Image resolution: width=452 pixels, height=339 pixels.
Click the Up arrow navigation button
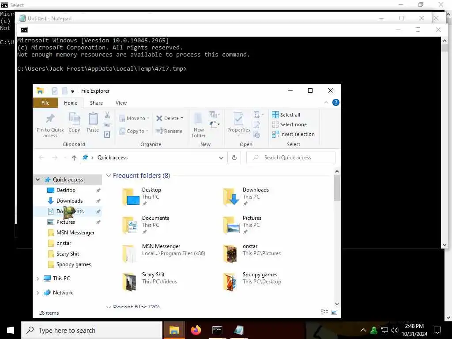74,158
